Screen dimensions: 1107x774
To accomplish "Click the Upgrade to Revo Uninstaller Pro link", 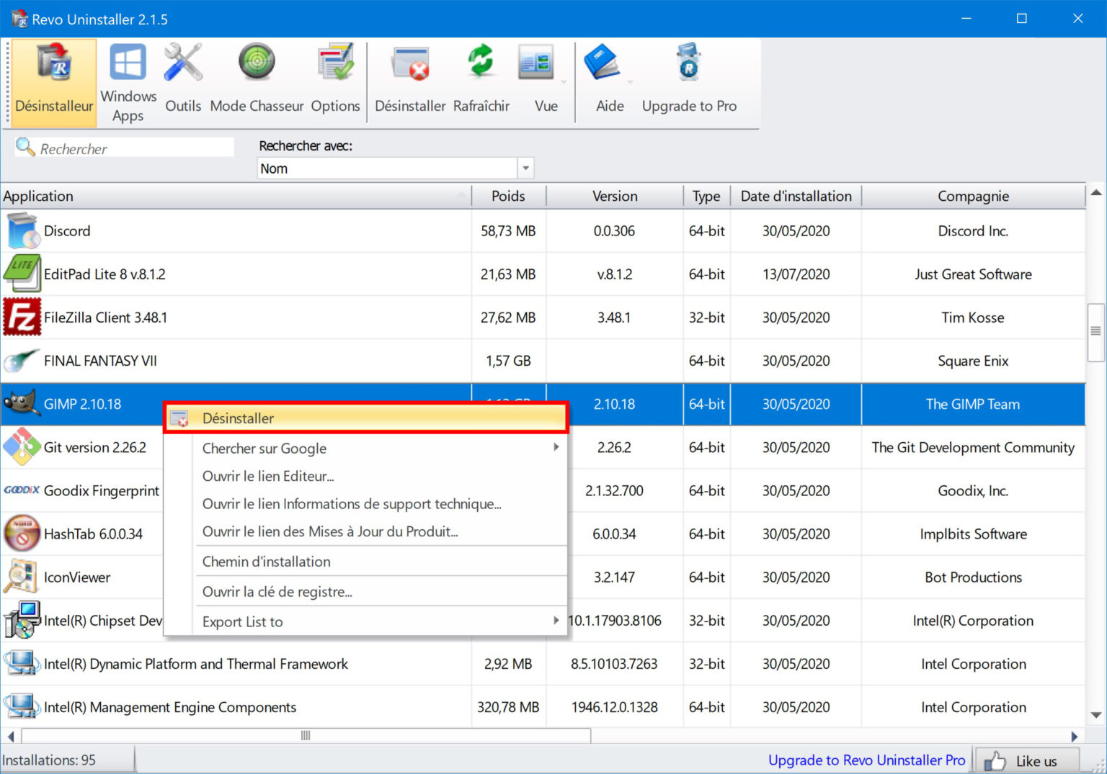I will tap(866, 760).
